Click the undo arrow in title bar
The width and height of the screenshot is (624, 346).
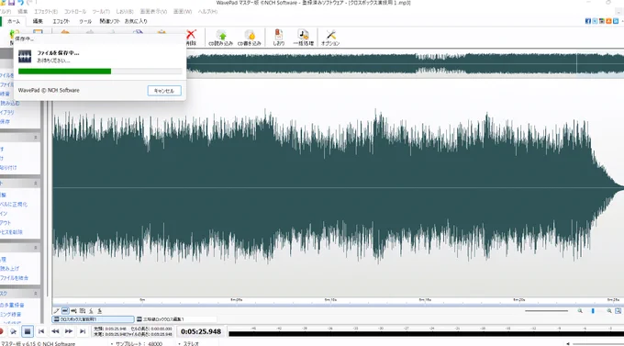tap(20, 3)
